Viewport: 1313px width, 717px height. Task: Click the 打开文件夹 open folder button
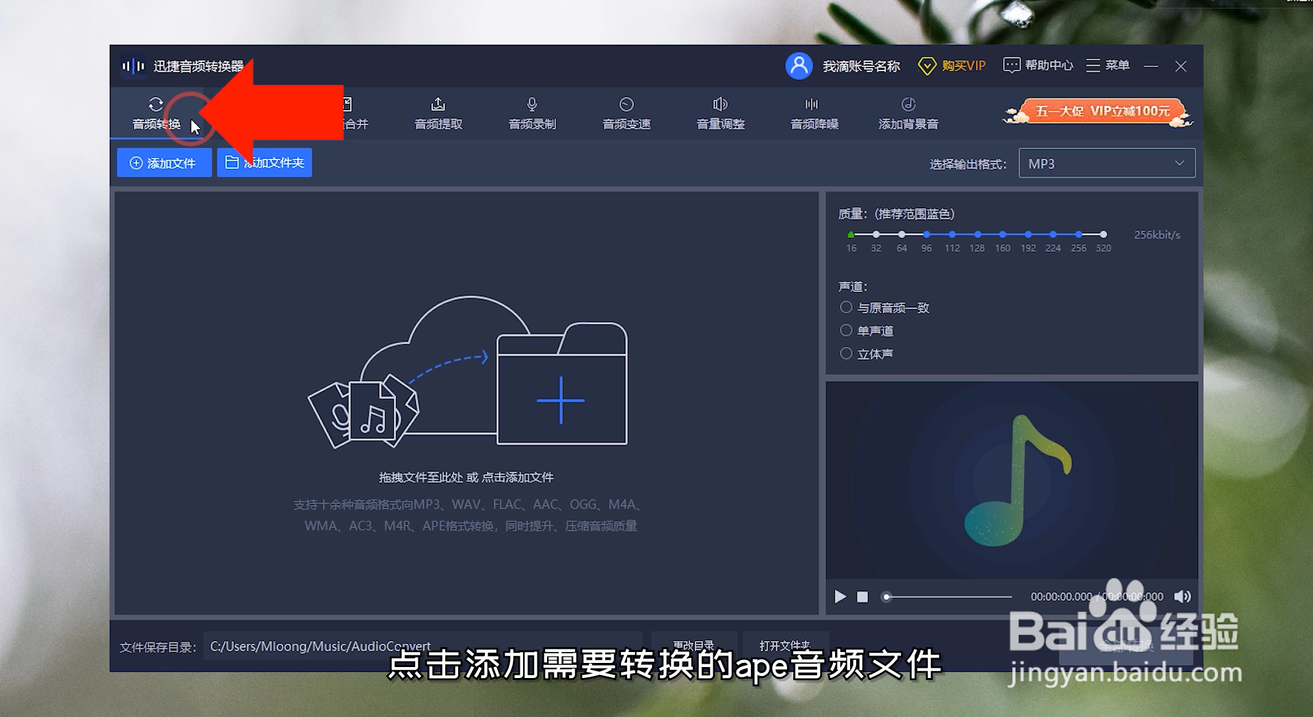tap(784, 646)
